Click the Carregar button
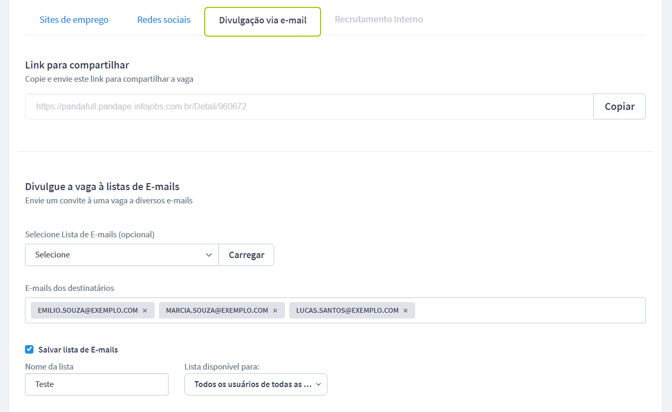The image size is (672, 412). pyautogui.click(x=247, y=255)
